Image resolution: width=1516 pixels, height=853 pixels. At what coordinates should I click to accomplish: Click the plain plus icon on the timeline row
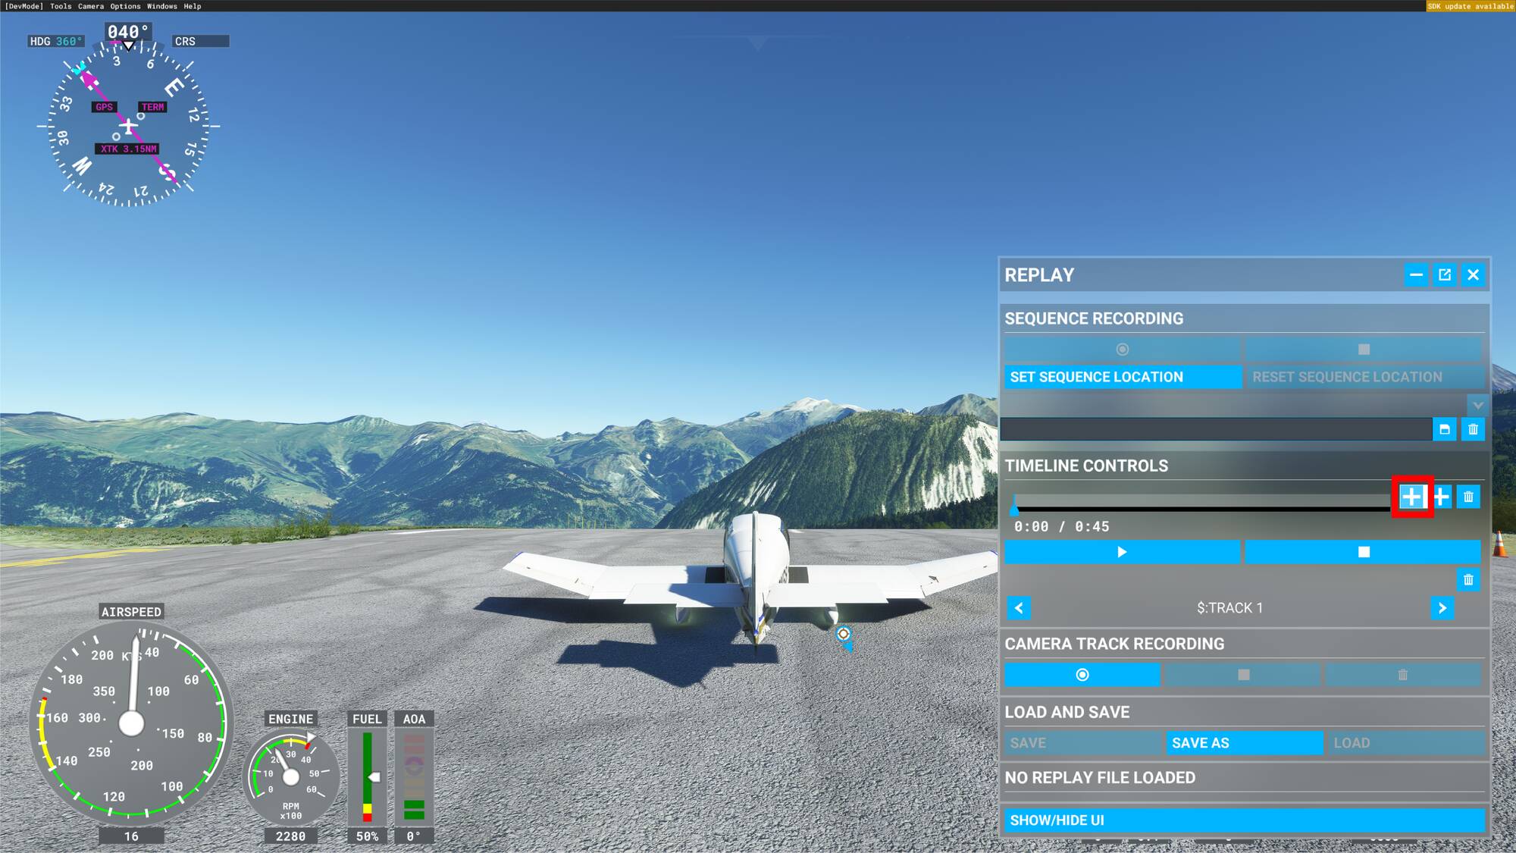(x=1441, y=497)
